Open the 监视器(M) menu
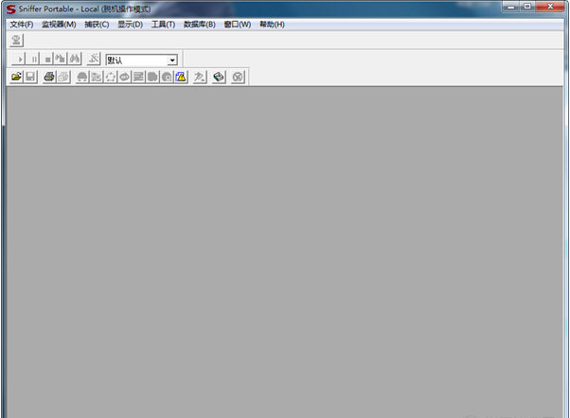 coord(59,25)
